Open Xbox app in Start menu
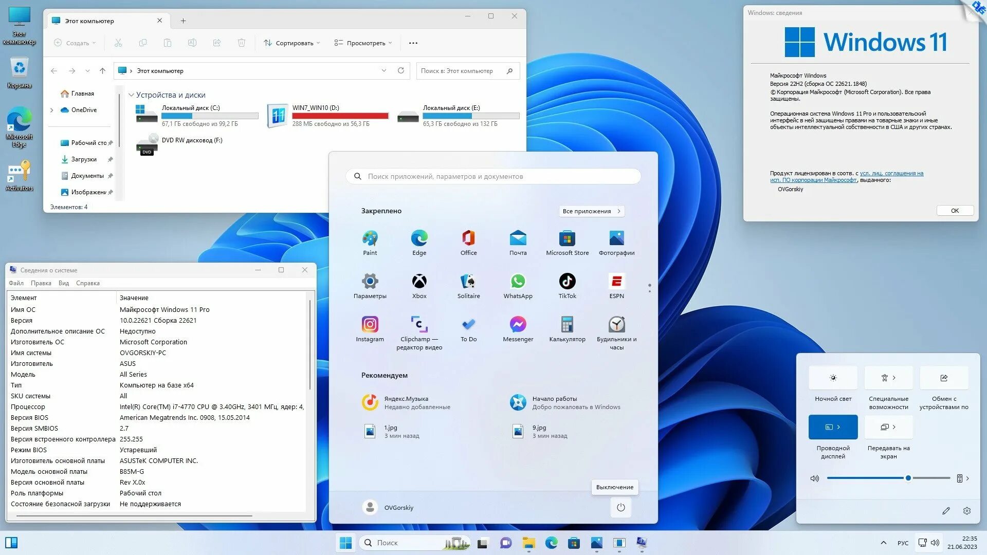Image resolution: width=987 pixels, height=555 pixels. [x=419, y=282]
